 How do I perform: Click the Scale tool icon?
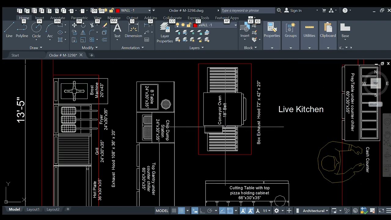click(x=83, y=40)
